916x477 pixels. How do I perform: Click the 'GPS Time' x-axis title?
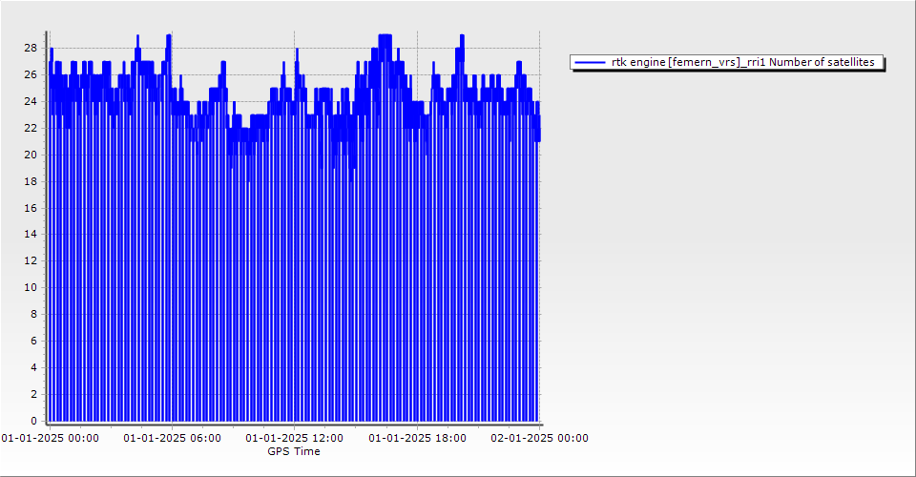pos(294,451)
